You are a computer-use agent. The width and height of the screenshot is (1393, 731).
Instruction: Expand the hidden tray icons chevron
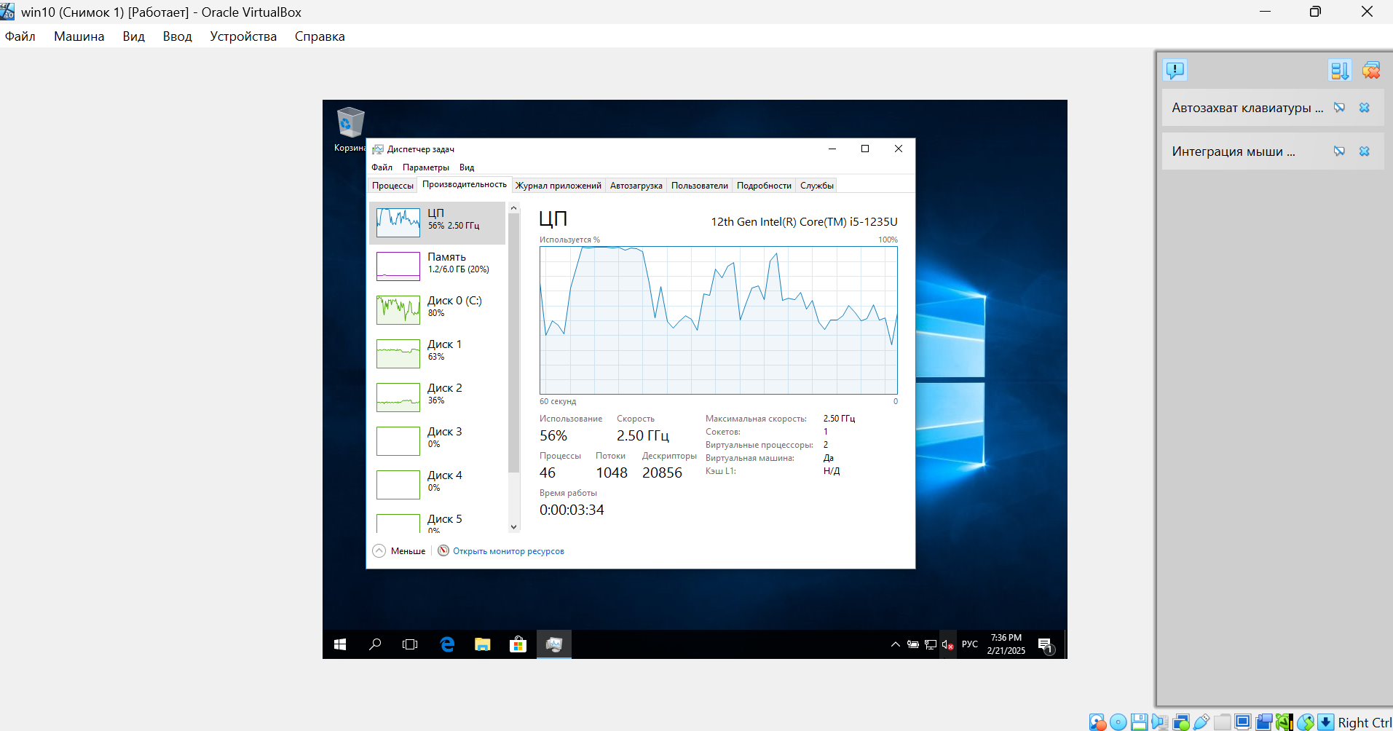click(x=896, y=644)
